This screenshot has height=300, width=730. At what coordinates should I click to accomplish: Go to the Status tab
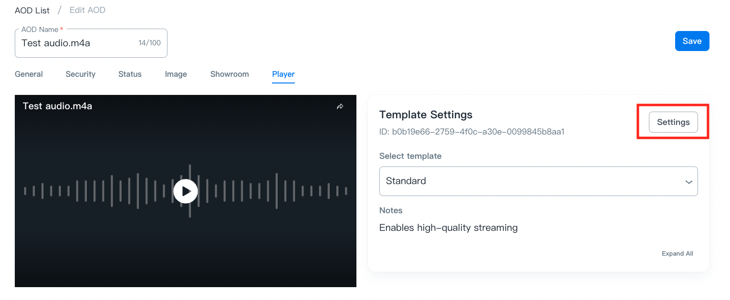[130, 74]
